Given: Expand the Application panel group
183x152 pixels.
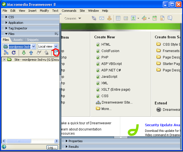Looking at the screenshot, I should [6, 23].
